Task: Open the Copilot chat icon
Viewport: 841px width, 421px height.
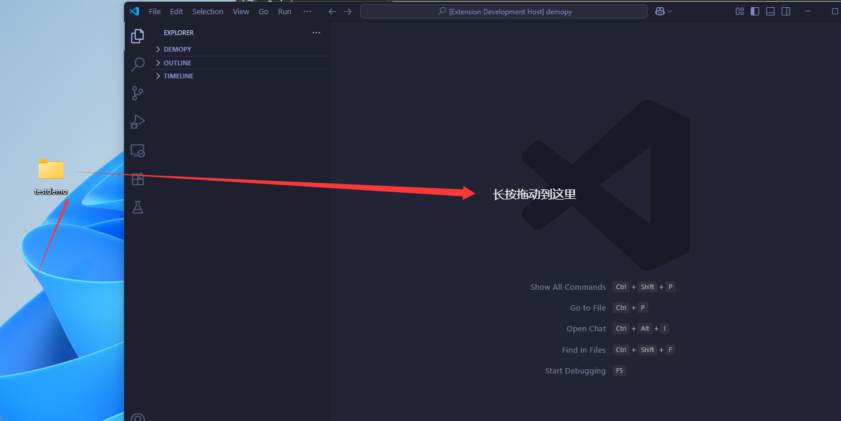Action: (659, 11)
